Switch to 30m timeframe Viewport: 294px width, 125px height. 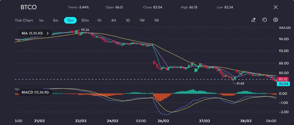(85, 20)
